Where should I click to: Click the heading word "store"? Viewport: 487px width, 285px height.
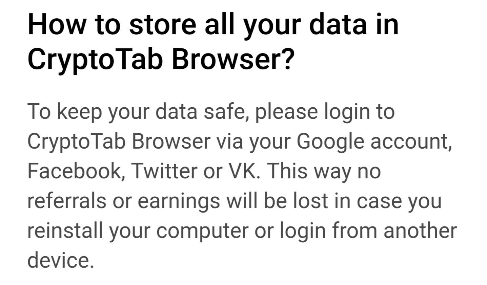(162, 24)
